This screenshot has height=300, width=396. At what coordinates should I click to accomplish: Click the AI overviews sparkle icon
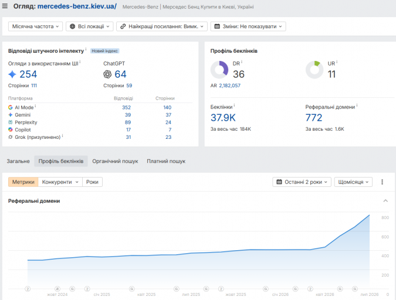[12, 74]
